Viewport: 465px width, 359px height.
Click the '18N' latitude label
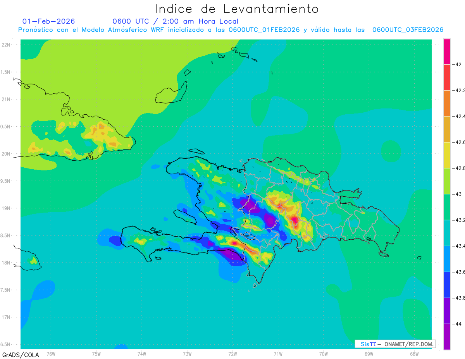[7, 263]
